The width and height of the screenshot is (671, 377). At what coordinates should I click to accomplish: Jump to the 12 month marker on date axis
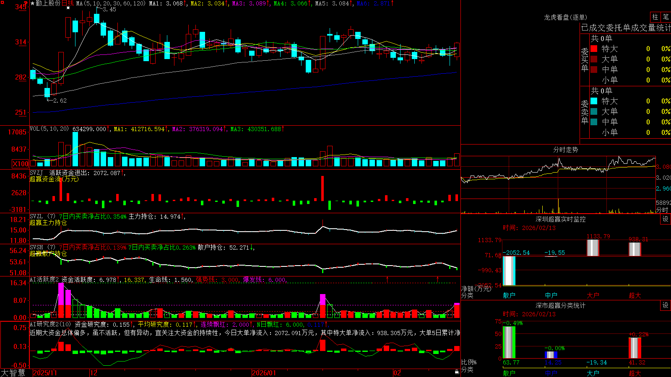(x=94, y=373)
